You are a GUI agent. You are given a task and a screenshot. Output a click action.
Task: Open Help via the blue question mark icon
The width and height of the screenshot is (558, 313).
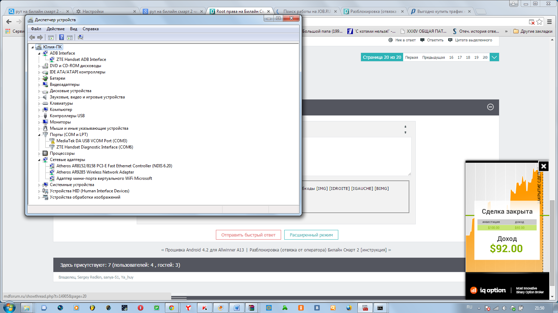[x=61, y=37]
